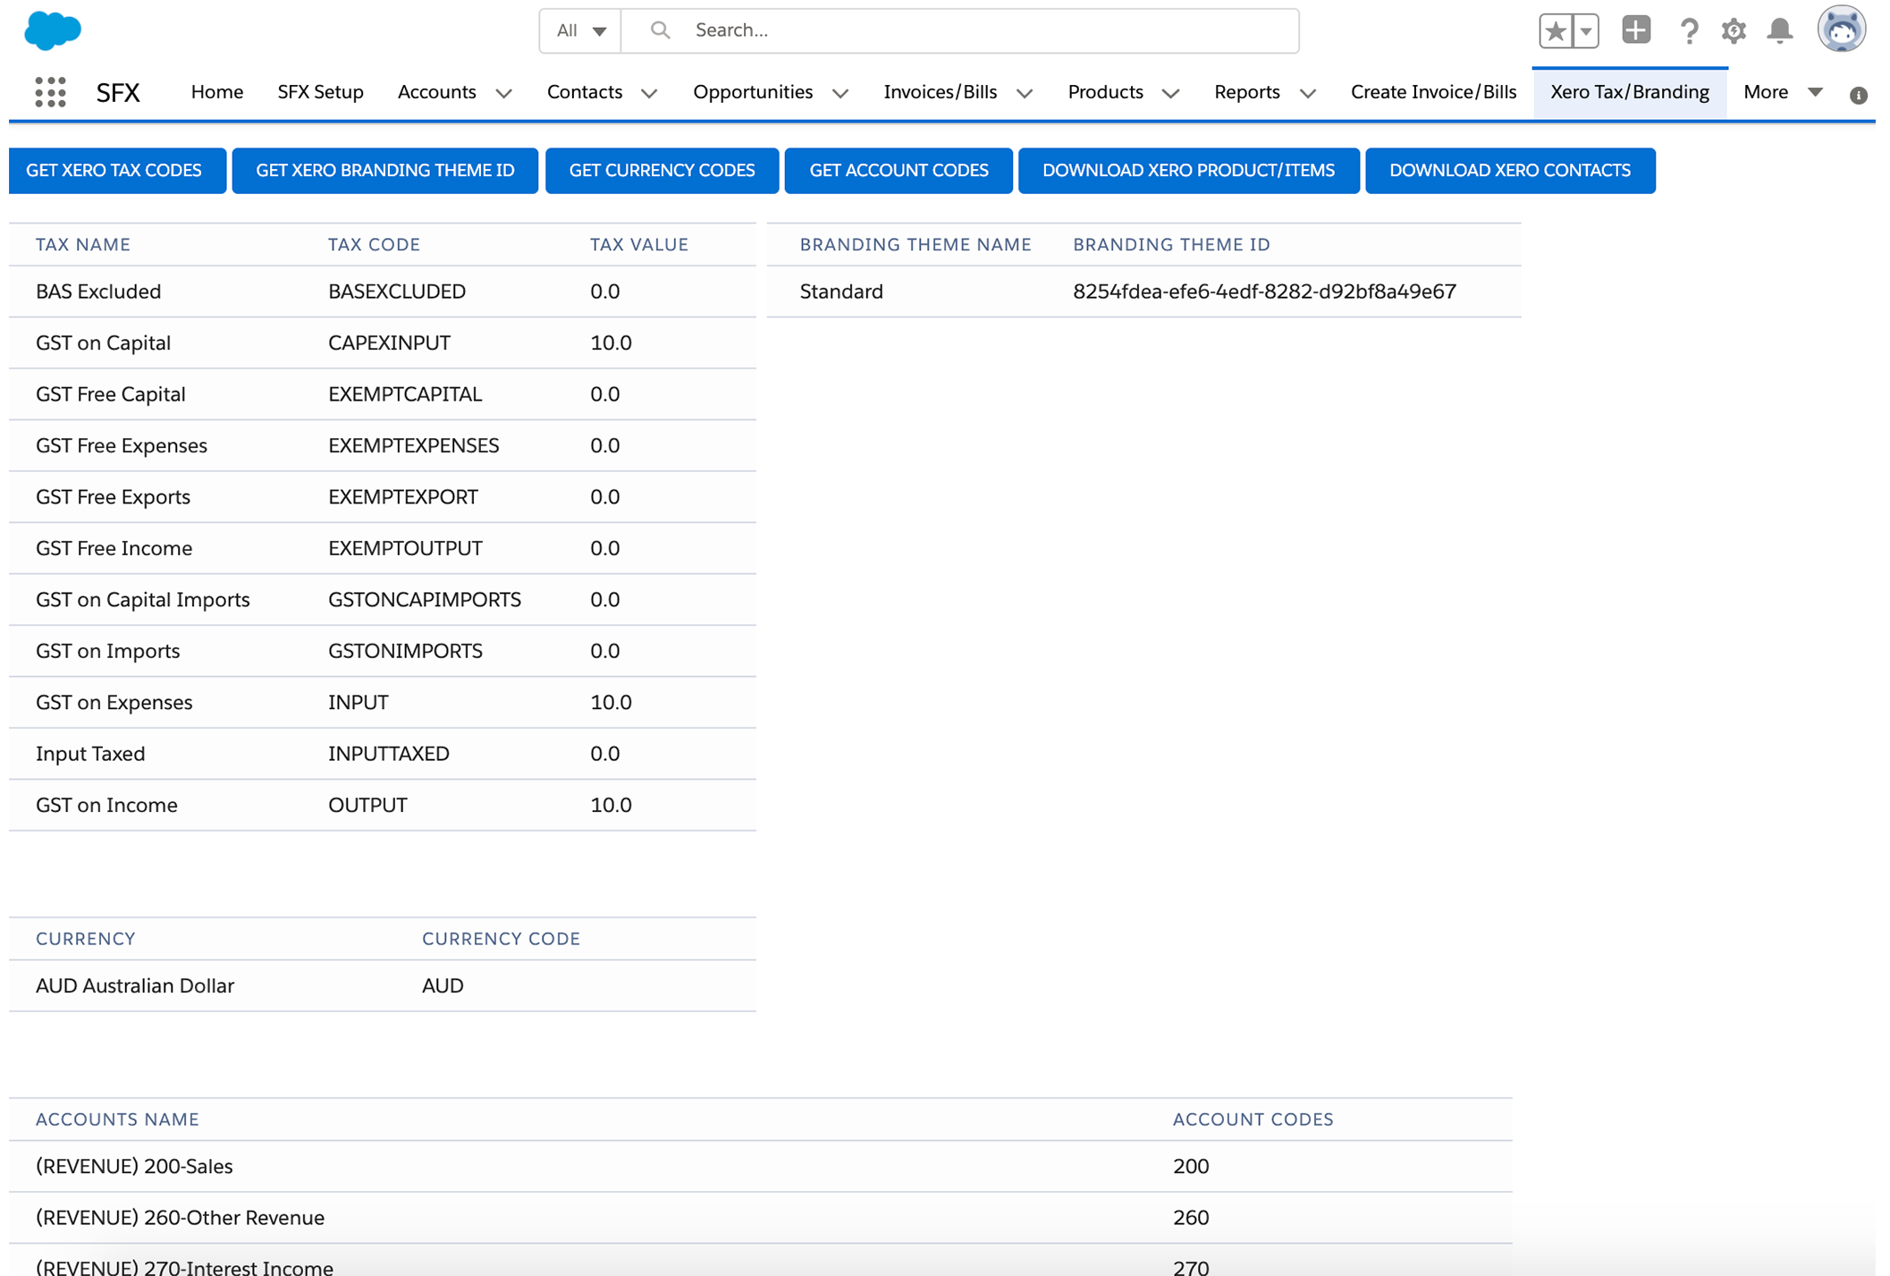Click the Global Actions plus icon
This screenshot has width=1890, height=1276.
(1636, 30)
